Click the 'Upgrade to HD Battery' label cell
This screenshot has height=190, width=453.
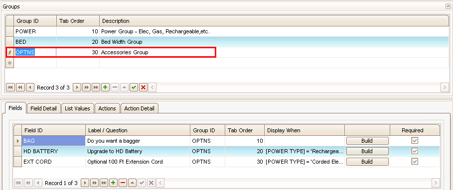[x=138, y=151]
